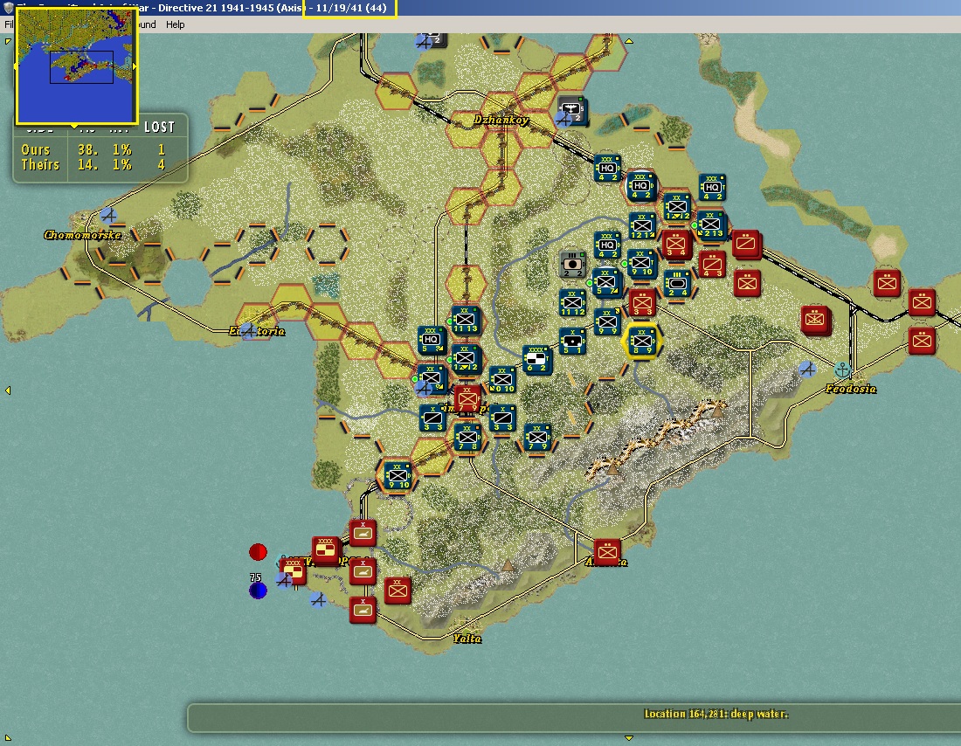The width and height of the screenshot is (961, 746).
Task: Click the Yalta city label
Action: point(467,639)
